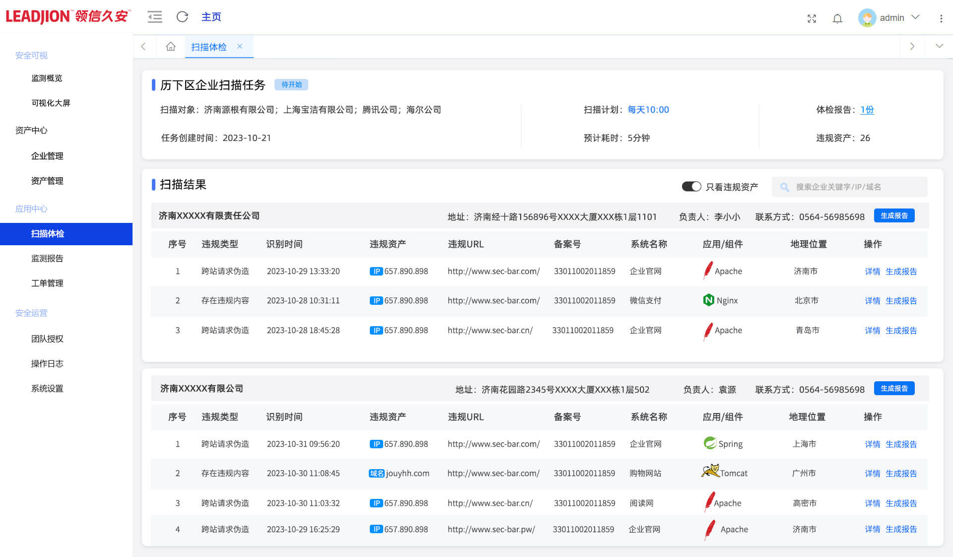Image resolution: width=953 pixels, height=557 pixels.
Task: Generate report for 济南XXXXX有限责任公司
Action: (894, 215)
